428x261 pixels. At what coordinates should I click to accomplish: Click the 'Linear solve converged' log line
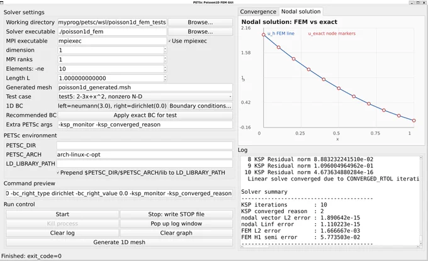point(333,179)
